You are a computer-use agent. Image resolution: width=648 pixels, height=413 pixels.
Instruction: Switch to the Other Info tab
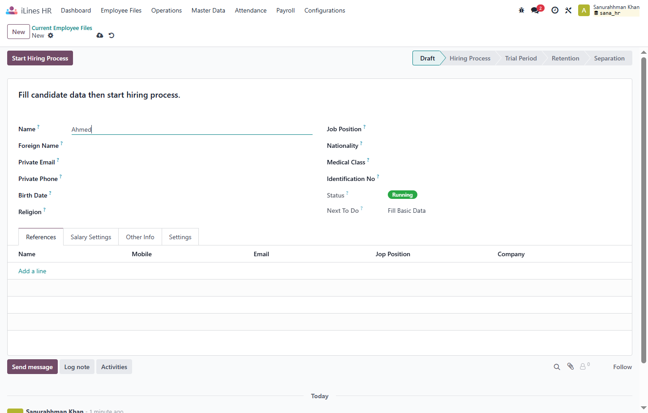(x=140, y=237)
